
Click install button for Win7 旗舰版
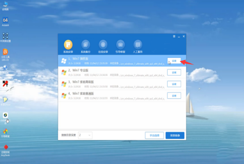coord(174,61)
